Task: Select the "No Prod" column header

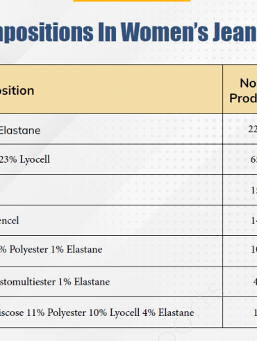Action: pos(240,89)
